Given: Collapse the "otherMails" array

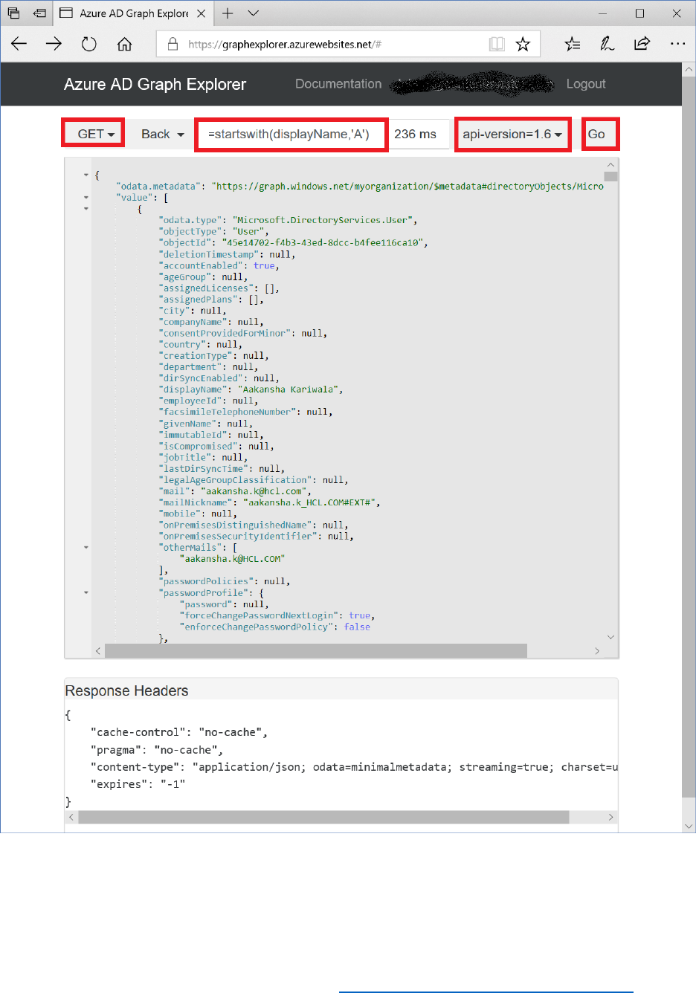Looking at the screenshot, I should coord(86,548).
